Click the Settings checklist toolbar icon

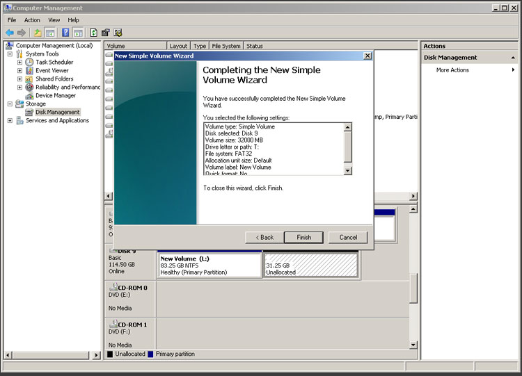point(118,33)
